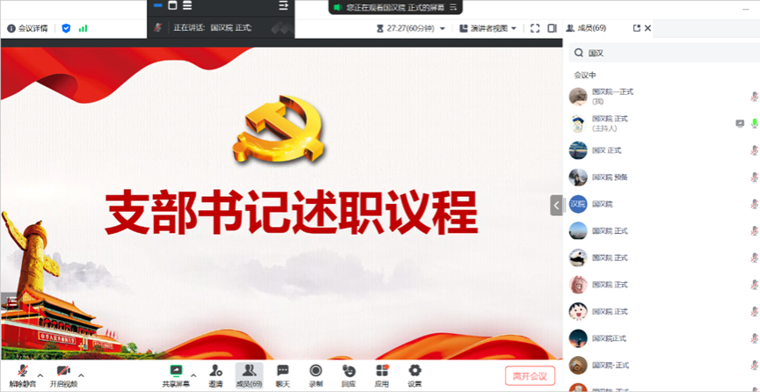Screen dimensions: 760x392
Task: Expand video options arrow beside 开启视频
Action: pos(81,375)
